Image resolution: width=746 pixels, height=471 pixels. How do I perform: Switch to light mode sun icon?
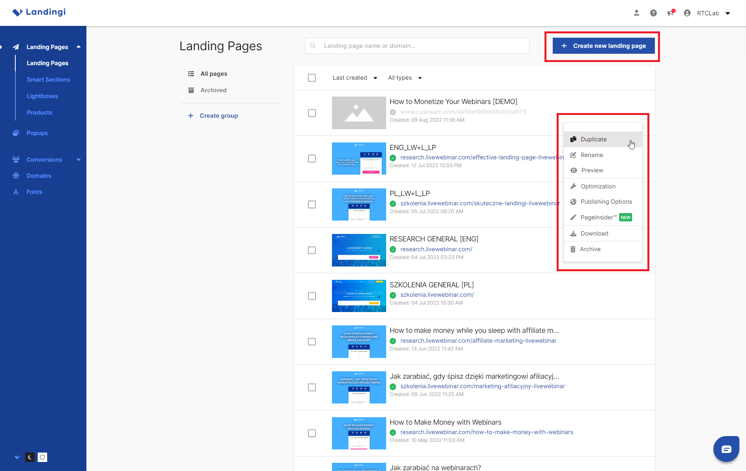pyautogui.click(x=42, y=457)
